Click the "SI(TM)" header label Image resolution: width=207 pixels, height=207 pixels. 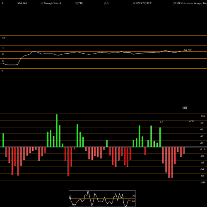tap(79, 3)
